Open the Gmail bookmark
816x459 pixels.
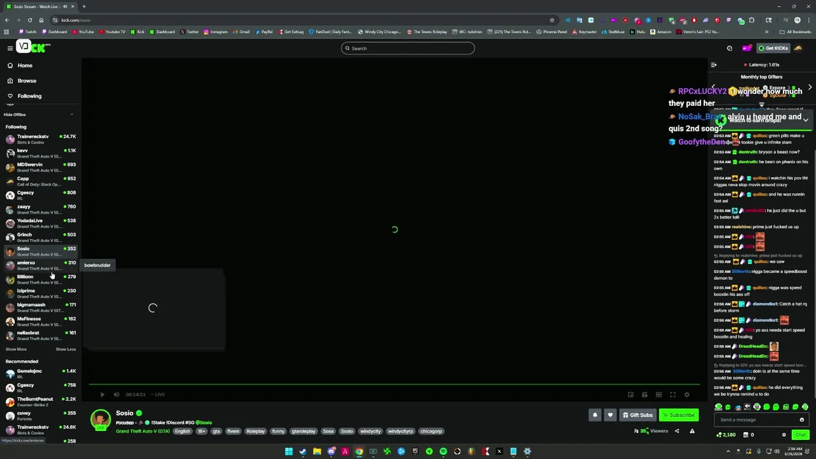(241, 32)
